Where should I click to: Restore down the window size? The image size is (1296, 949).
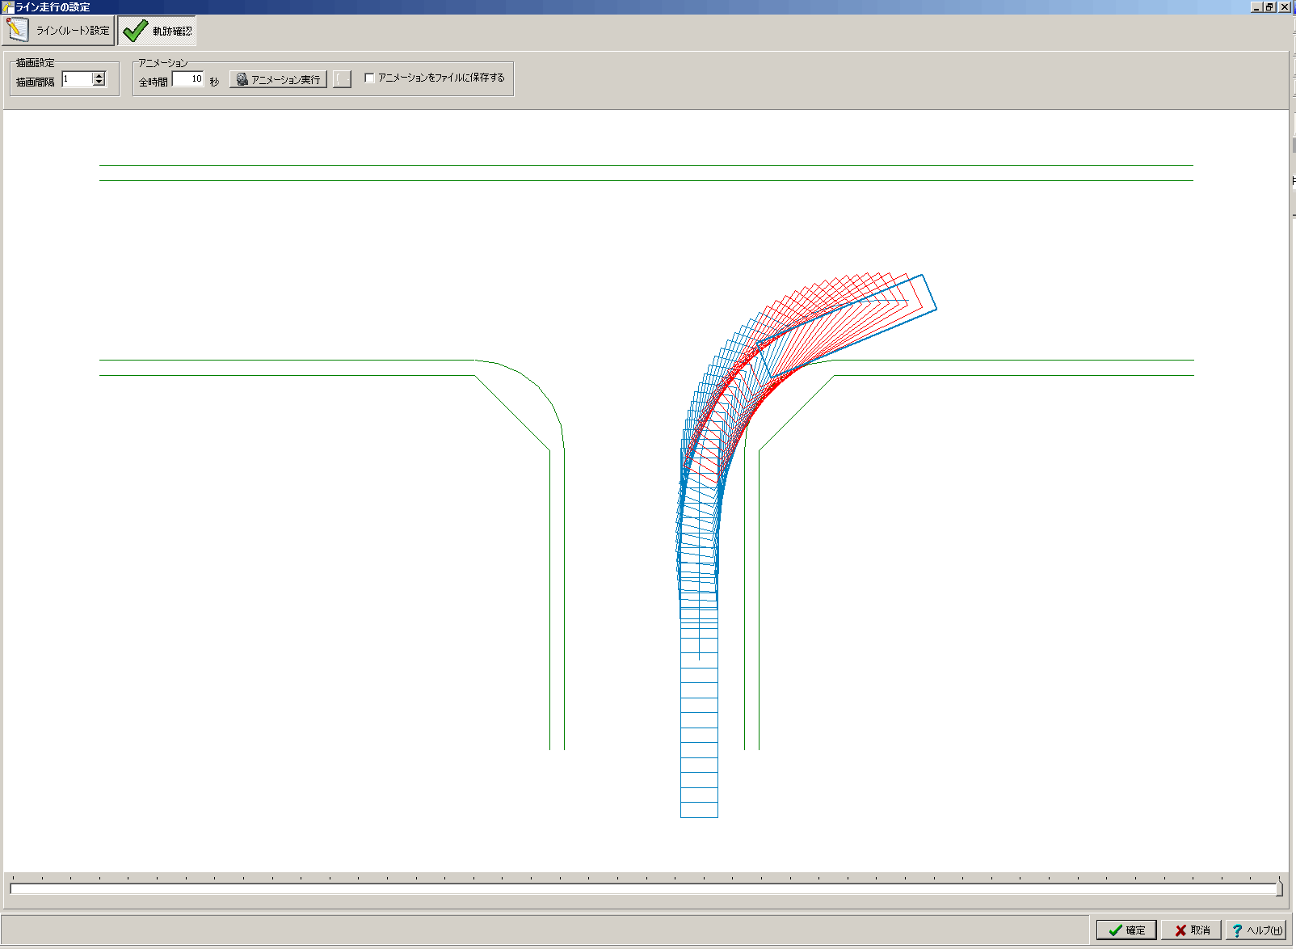click(1269, 6)
